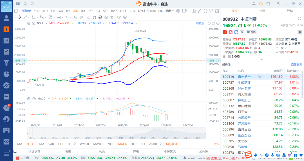Select the 年K chart period tab
Image resolution: width=304 pixels, height=161 pixels.
[x=83, y=11]
